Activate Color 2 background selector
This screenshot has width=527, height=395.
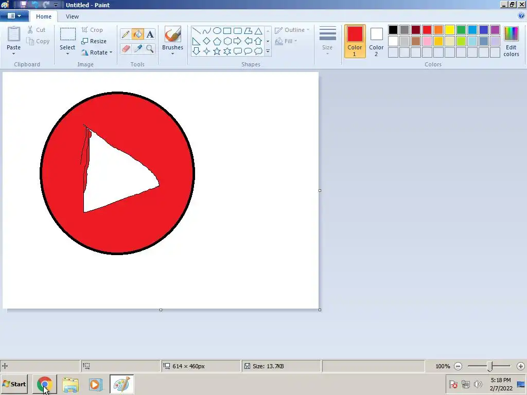pyautogui.click(x=376, y=41)
